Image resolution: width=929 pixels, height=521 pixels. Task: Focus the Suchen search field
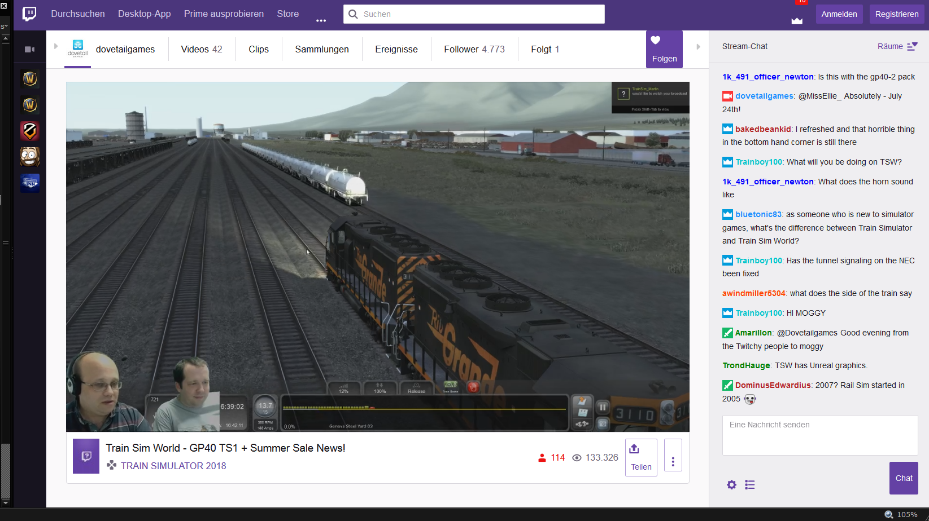[x=474, y=14]
